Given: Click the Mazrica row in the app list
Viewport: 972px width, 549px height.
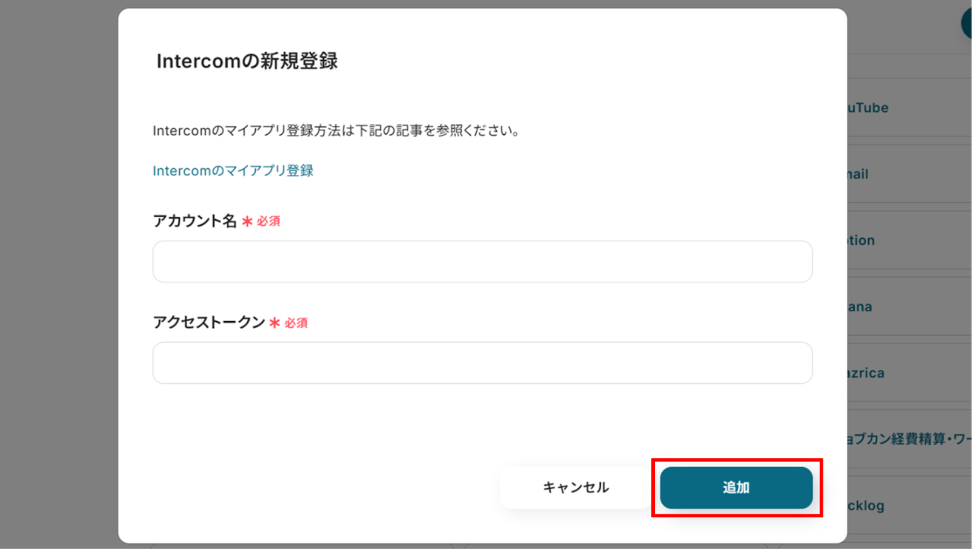Looking at the screenshot, I should pyautogui.click(x=868, y=373).
